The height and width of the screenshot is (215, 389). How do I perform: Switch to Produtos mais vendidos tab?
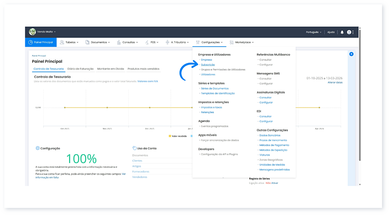[x=143, y=69]
